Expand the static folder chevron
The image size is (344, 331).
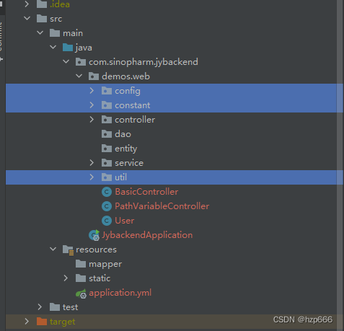66,278
